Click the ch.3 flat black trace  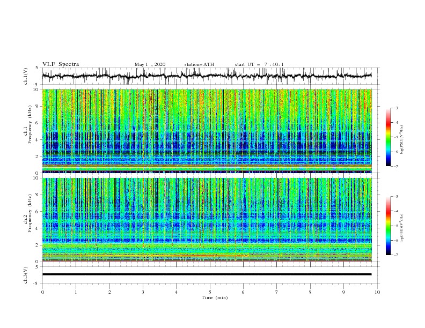point(207,274)
